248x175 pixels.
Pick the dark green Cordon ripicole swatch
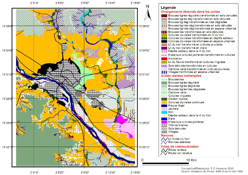[x=164, y=99]
